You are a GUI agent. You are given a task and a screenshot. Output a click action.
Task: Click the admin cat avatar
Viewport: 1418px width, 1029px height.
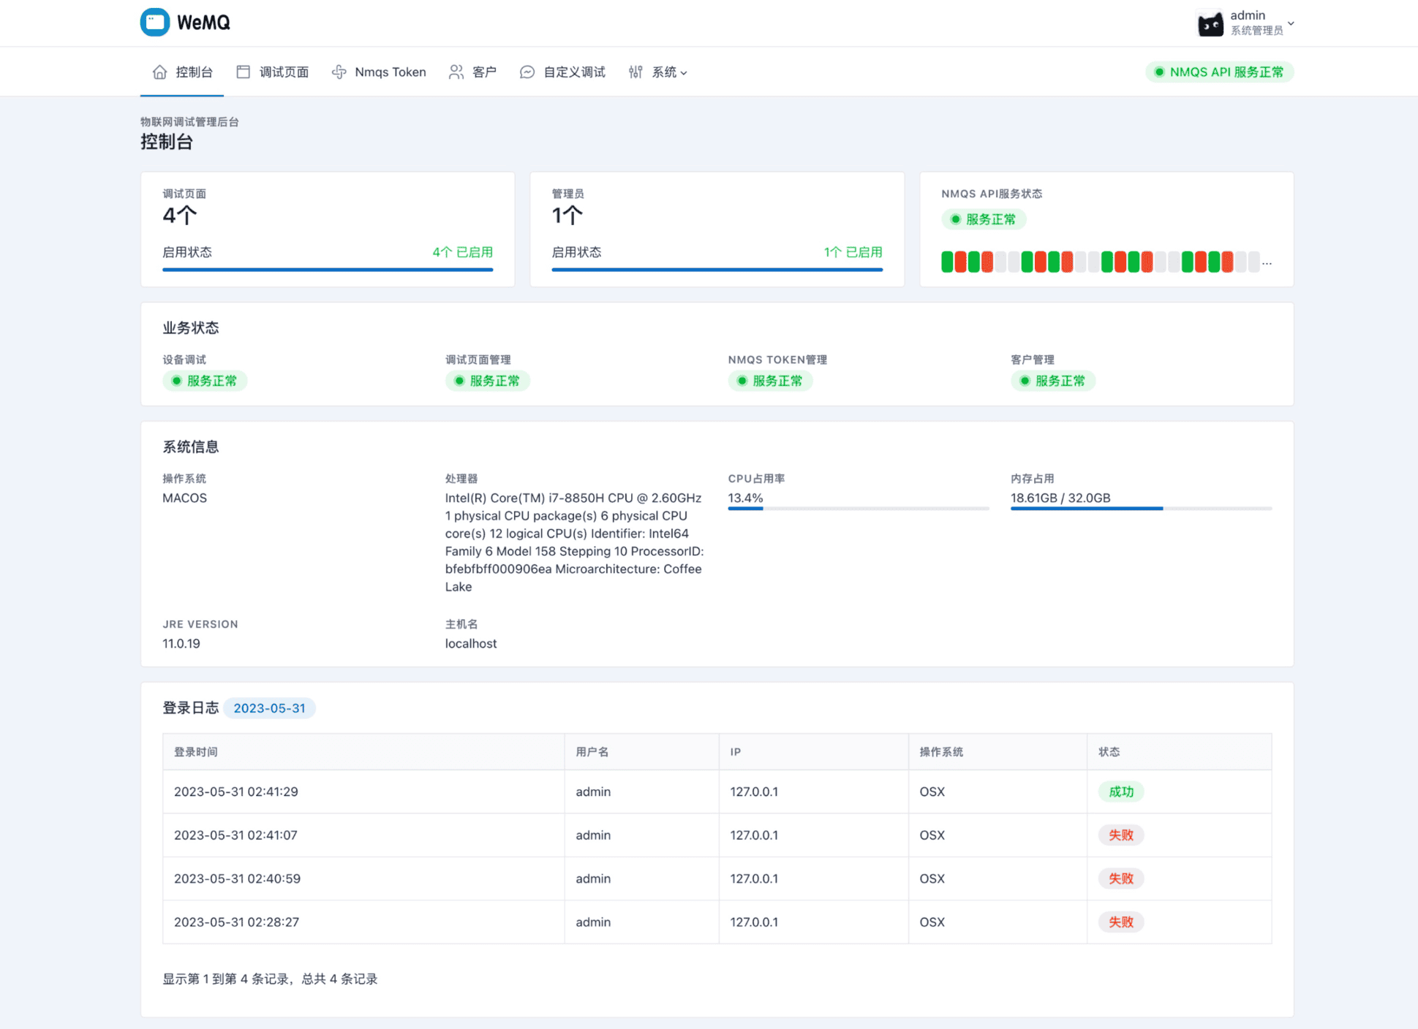[1210, 23]
